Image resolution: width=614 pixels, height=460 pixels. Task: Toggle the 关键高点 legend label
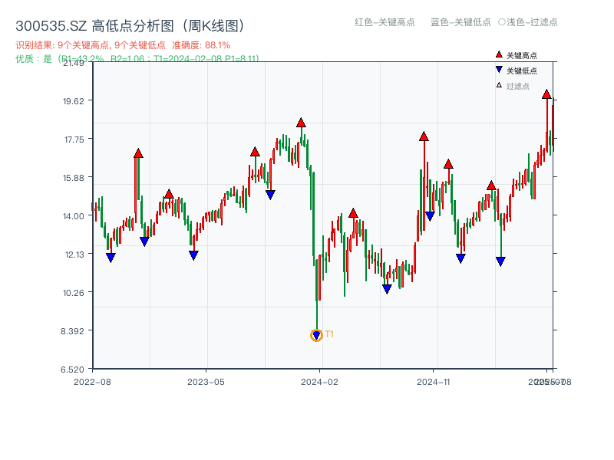coord(522,55)
